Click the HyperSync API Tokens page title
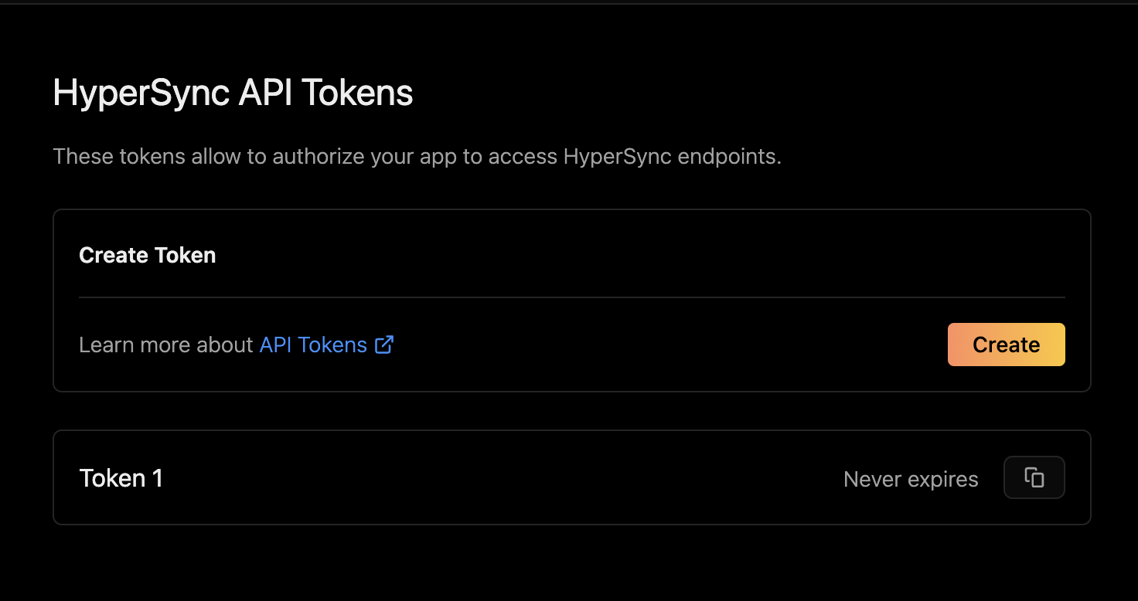This screenshot has height=601, width=1138. (x=233, y=92)
